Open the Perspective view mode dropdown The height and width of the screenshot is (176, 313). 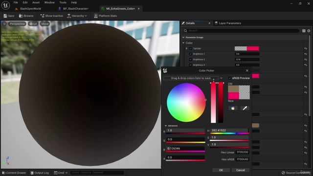pyautogui.click(x=17, y=24)
